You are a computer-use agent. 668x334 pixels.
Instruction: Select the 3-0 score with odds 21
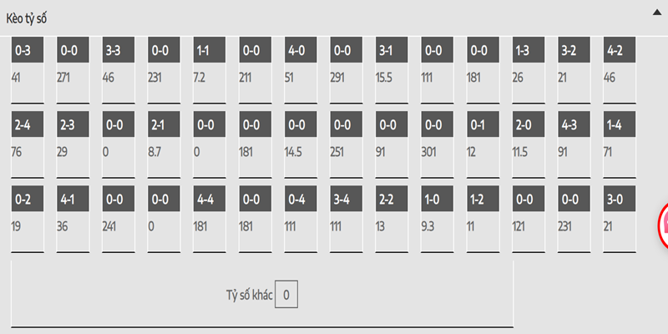pos(620,219)
